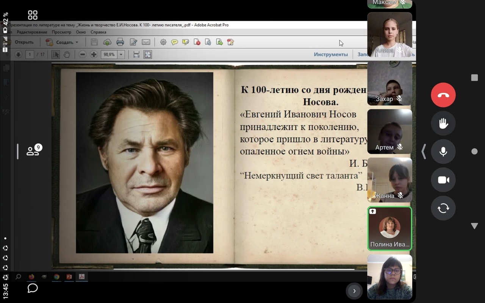Add a sticky note comment

coord(174,42)
